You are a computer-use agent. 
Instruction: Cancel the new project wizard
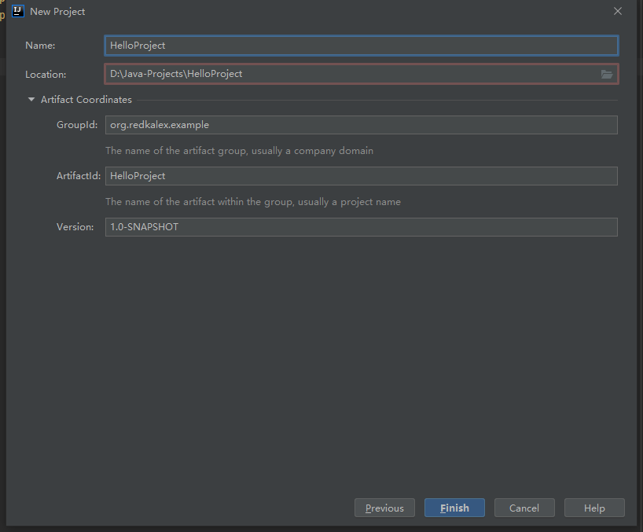[x=524, y=508]
